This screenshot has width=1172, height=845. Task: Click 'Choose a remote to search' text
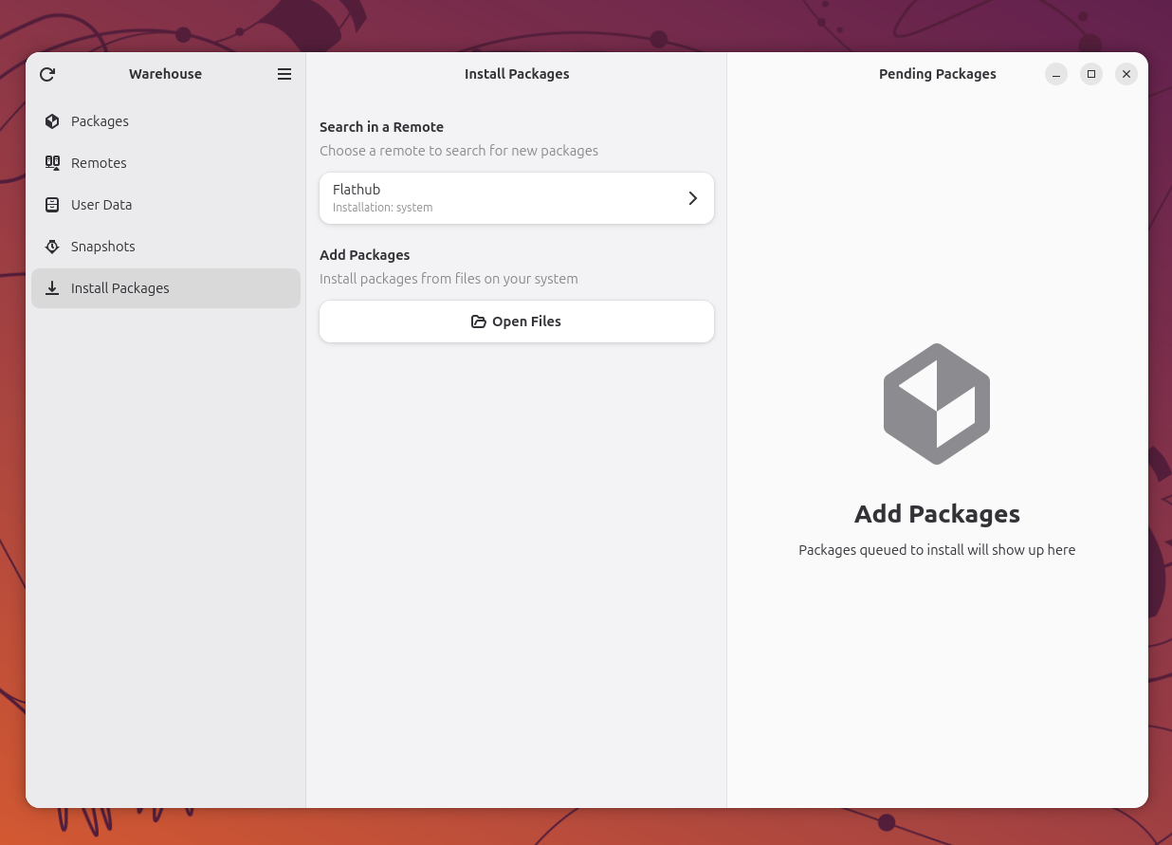pyautogui.click(x=459, y=151)
